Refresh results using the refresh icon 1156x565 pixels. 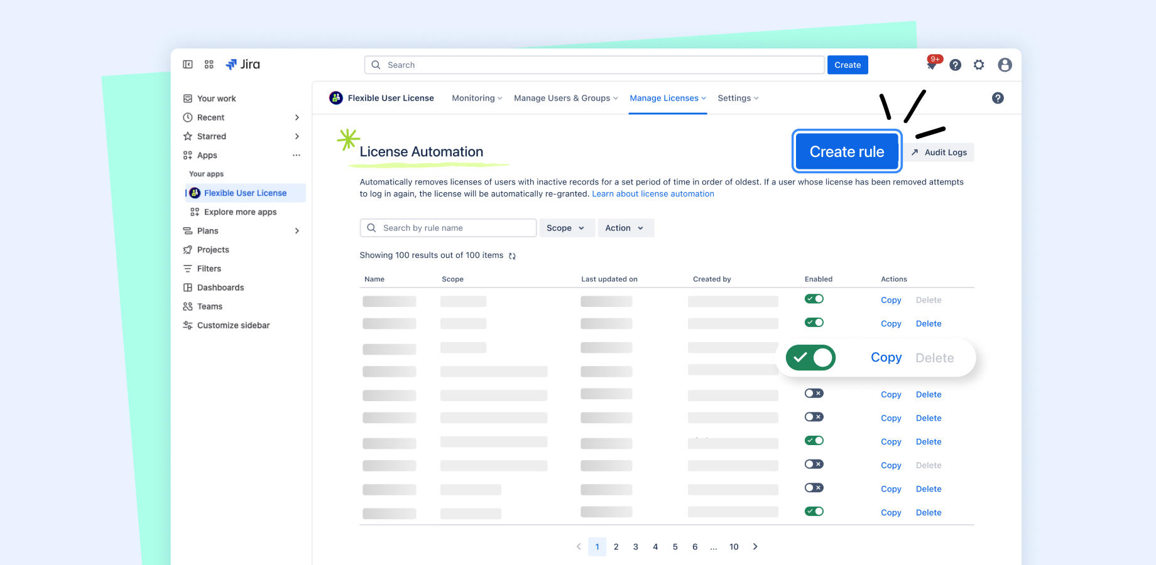coord(512,256)
